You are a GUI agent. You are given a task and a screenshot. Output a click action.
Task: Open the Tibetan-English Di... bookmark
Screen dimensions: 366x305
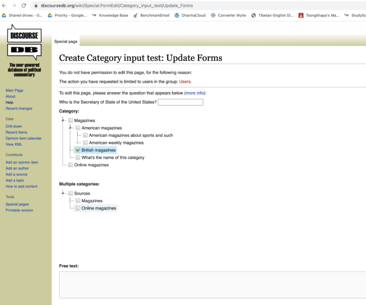click(x=272, y=15)
